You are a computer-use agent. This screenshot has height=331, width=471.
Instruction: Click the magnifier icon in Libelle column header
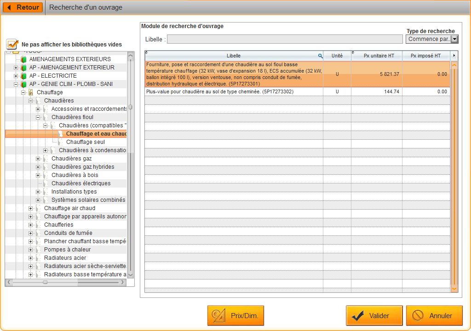[x=320, y=56]
